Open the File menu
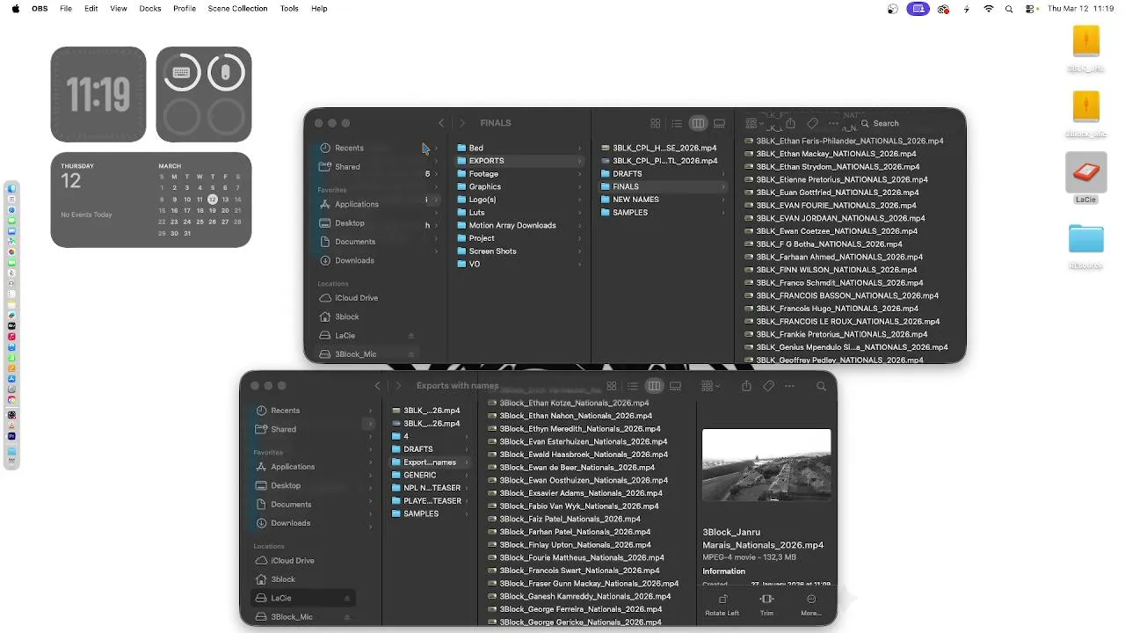1125x633 pixels. (66, 9)
